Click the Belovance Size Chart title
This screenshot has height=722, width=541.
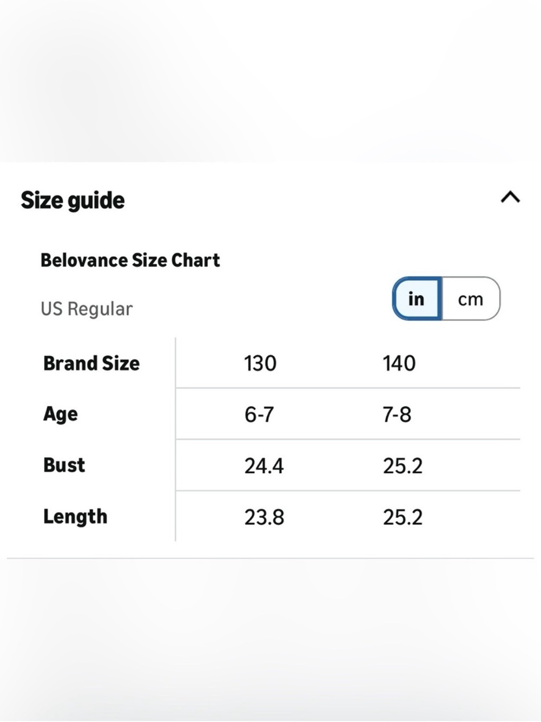[x=130, y=260]
